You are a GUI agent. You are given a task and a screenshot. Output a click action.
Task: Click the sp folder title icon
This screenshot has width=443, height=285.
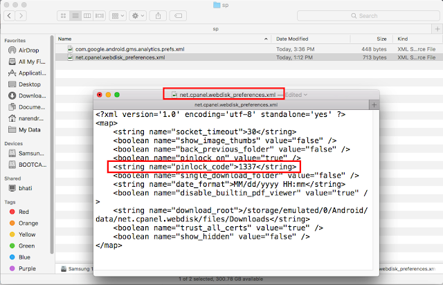point(217,5)
